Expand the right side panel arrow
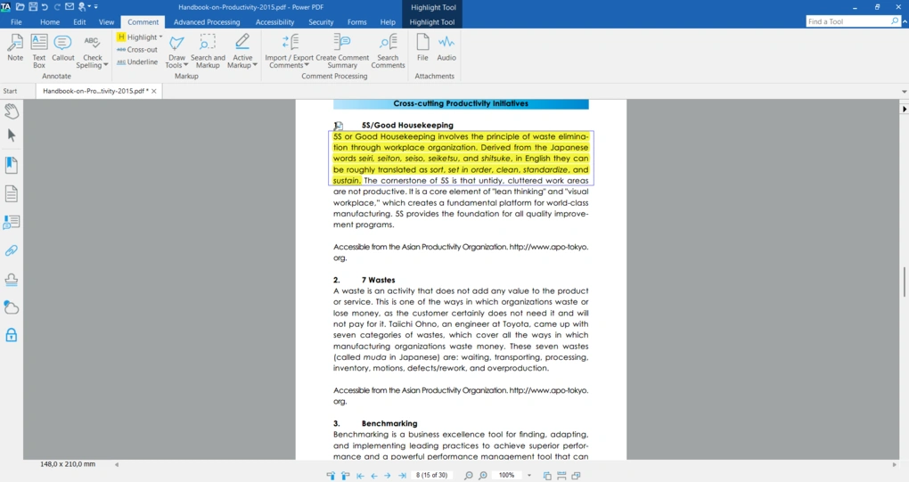The width and height of the screenshot is (909, 482). (x=905, y=109)
